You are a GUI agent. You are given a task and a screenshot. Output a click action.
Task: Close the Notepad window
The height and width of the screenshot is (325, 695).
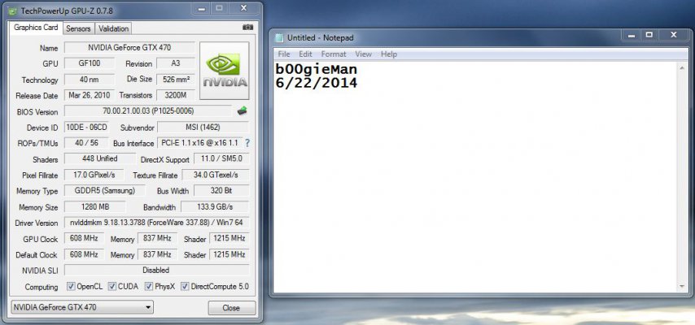click(674, 35)
